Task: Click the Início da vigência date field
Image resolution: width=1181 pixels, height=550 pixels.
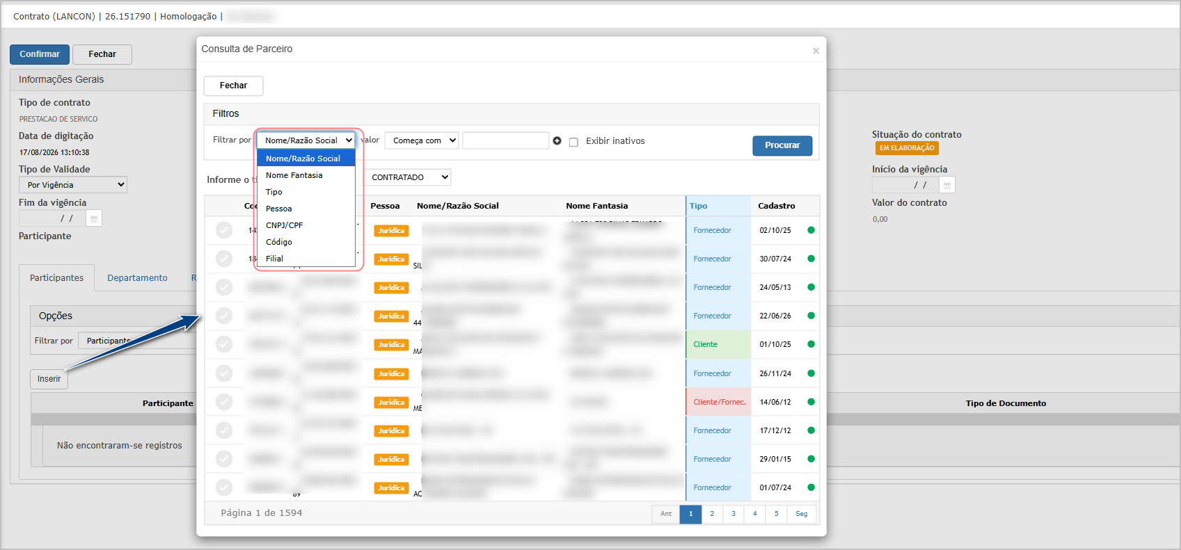Action: point(905,185)
